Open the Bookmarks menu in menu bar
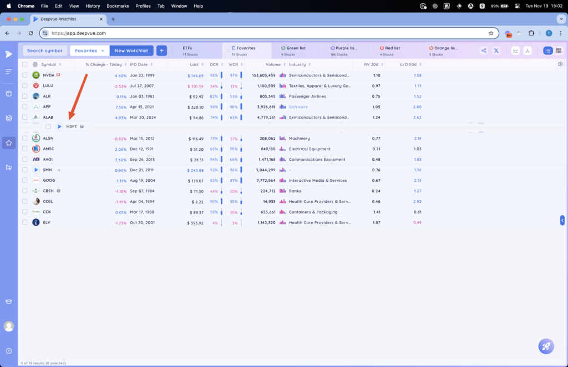The width and height of the screenshot is (568, 367). coord(118,6)
